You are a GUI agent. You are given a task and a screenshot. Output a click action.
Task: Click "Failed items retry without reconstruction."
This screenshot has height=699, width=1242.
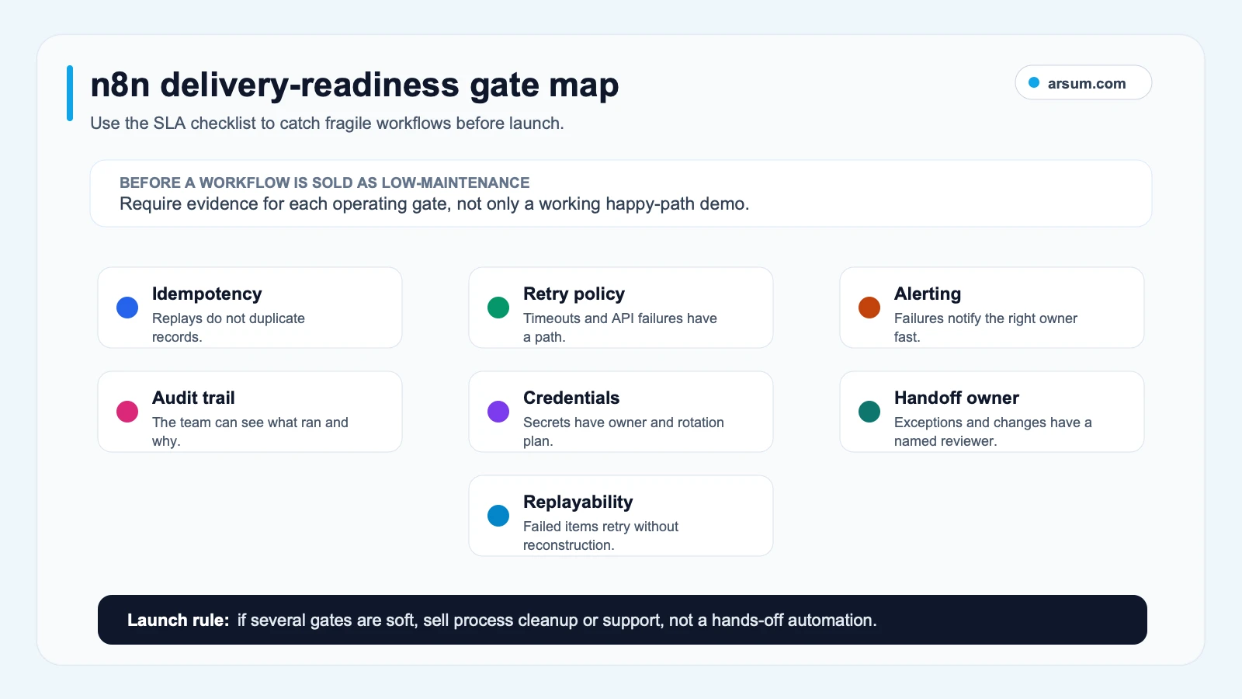pos(601,536)
